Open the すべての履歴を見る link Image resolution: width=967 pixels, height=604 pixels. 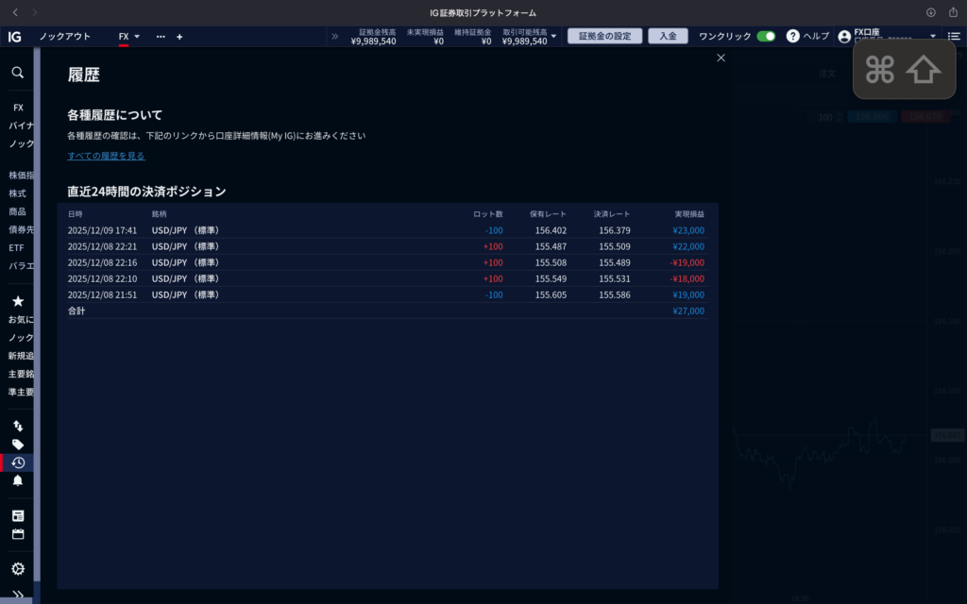(106, 156)
